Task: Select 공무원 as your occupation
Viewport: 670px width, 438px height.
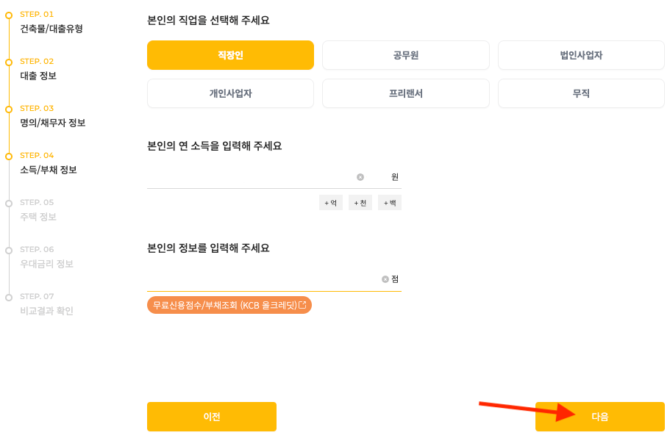Action: [x=405, y=55]
